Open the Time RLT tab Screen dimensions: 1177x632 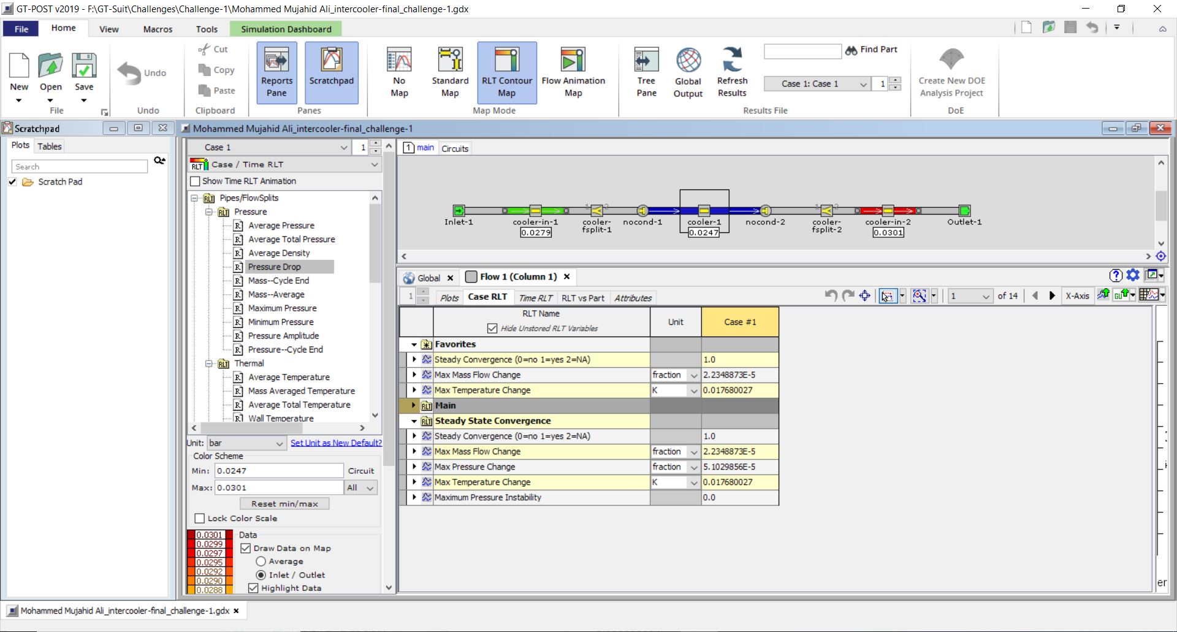(x=535, y=298)
